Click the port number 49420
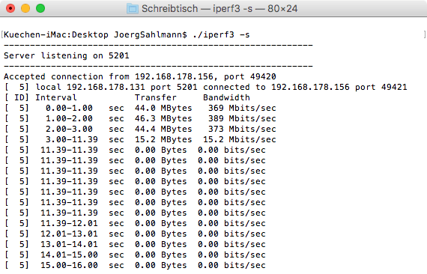Viewport: 427px width, 274px height. tap(263, 76)
